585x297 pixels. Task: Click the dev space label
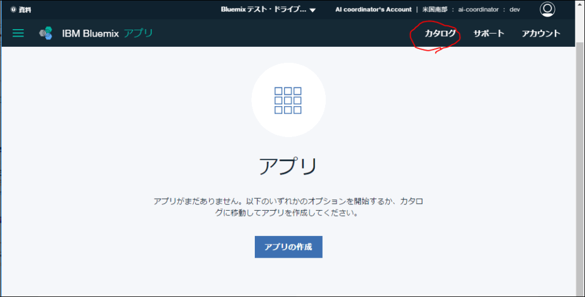[515, 10]
